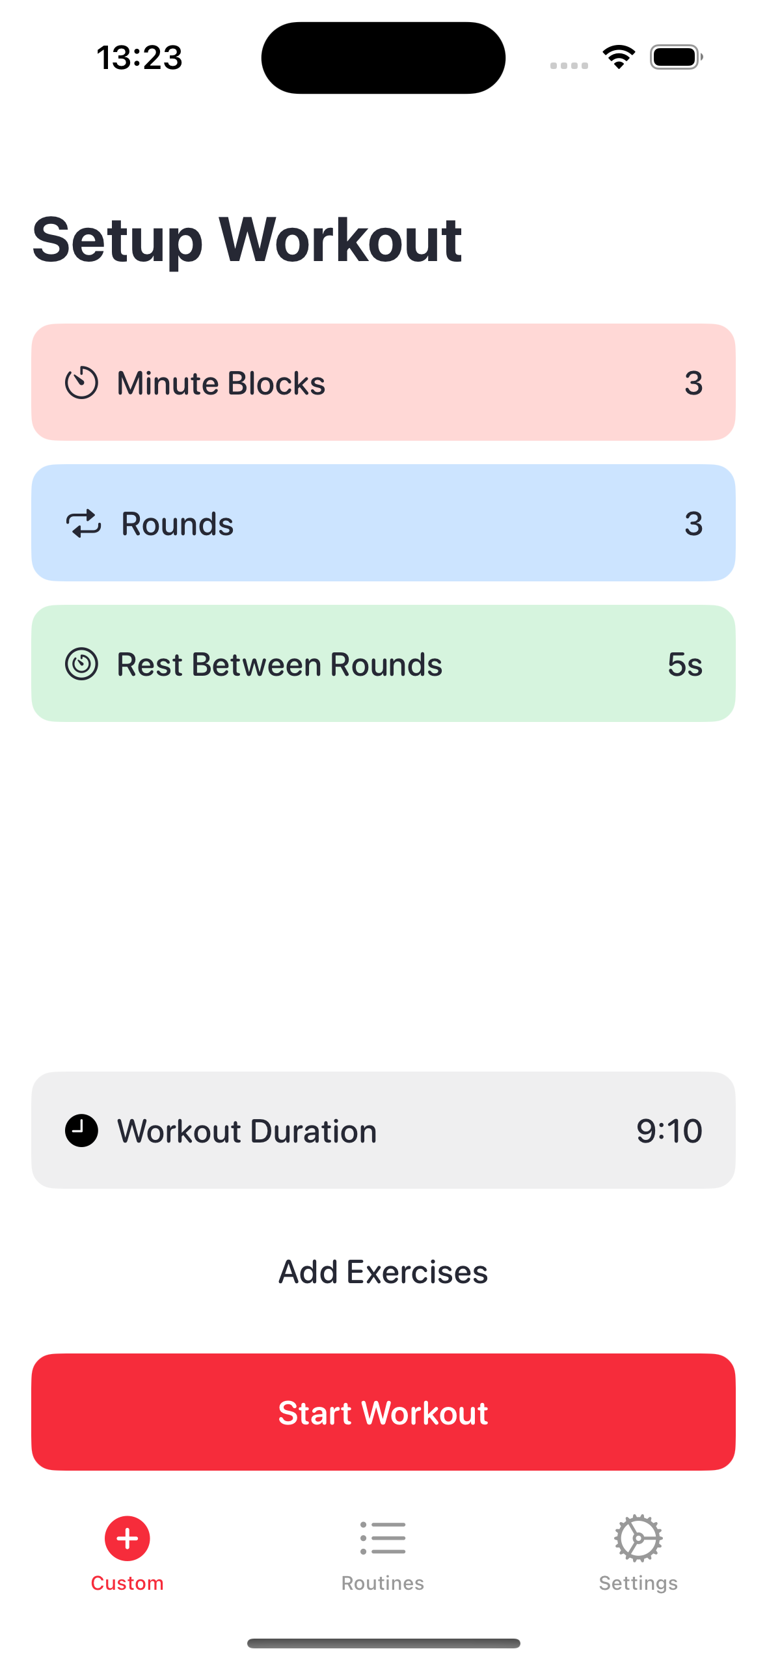Change the 5s rest time value
Viewport: 767px width, 1664px height.
coord(684,664)
